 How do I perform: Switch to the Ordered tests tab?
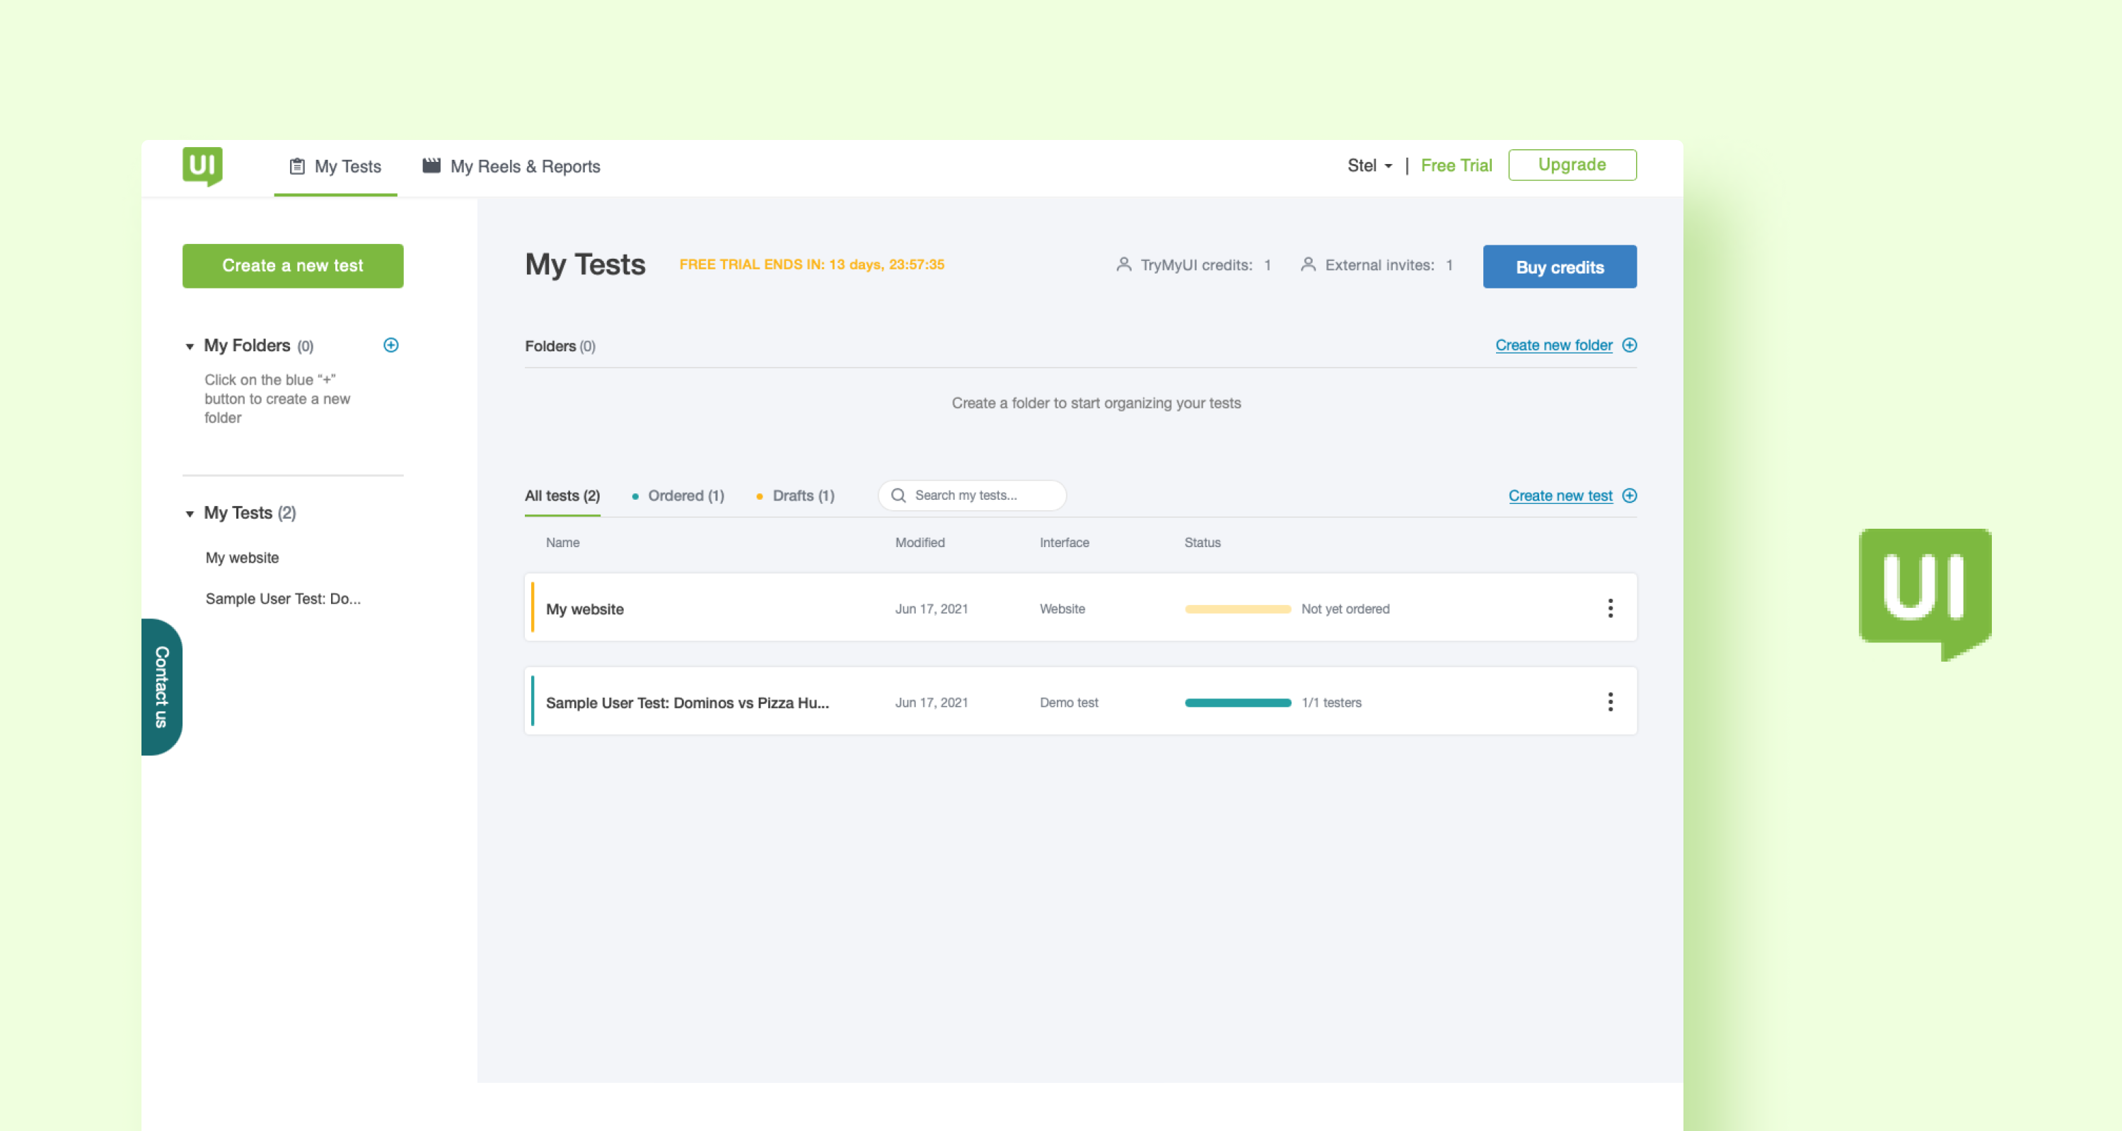pos(685,495)
